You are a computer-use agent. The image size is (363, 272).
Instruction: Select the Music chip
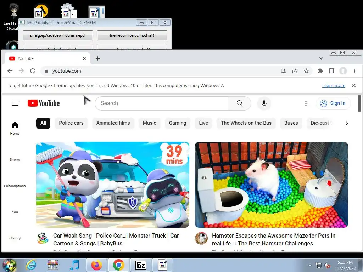149,123
